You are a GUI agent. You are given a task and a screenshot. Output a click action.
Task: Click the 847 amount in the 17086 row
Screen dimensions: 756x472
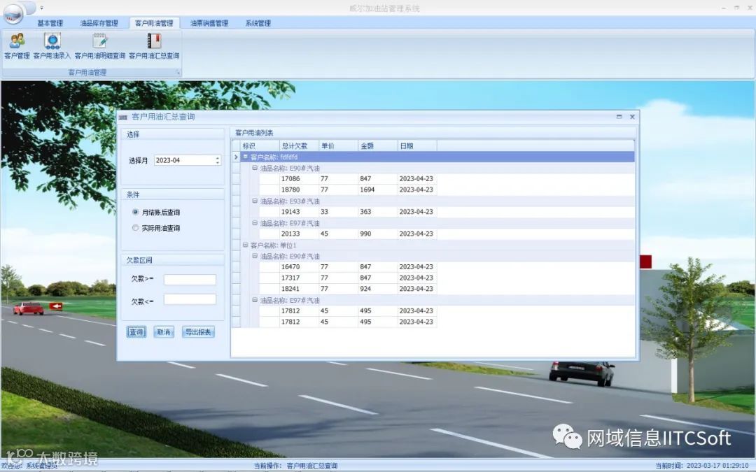pyautogui.click(x=378, y=179)
